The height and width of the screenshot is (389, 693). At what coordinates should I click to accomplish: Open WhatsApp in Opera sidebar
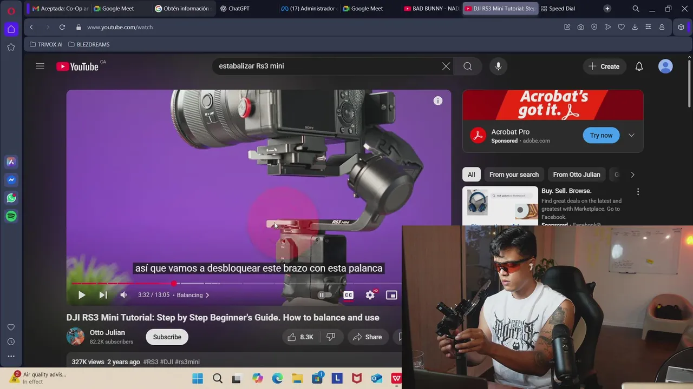[x=11, y=198]
